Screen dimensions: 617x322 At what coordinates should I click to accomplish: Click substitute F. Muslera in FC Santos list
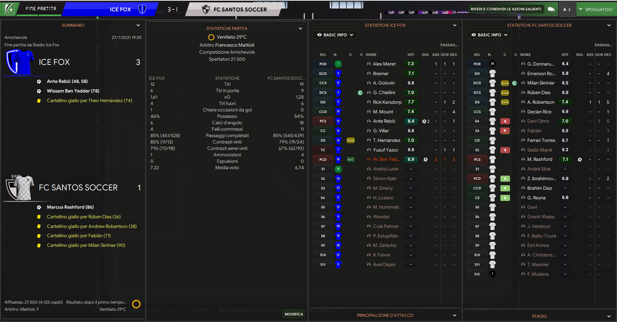[x=538, y=274]
